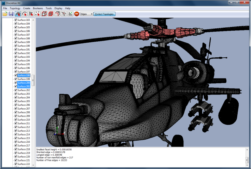Click the surface list vertical scrollbar thumb
251x169 pixels.
click(x=33, y=80)
